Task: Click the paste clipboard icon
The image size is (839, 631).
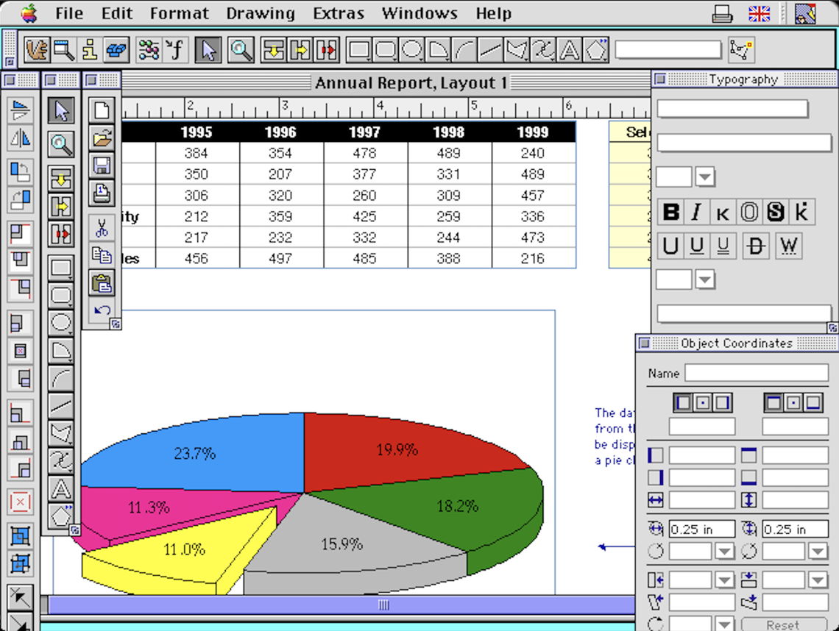Action: coord(102,282)
